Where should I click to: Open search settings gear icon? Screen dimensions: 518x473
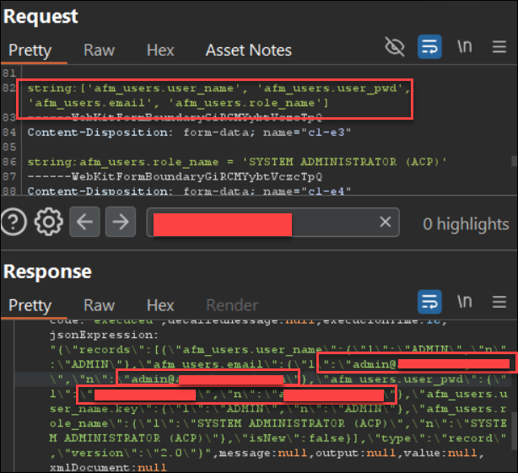click(49, 222)
